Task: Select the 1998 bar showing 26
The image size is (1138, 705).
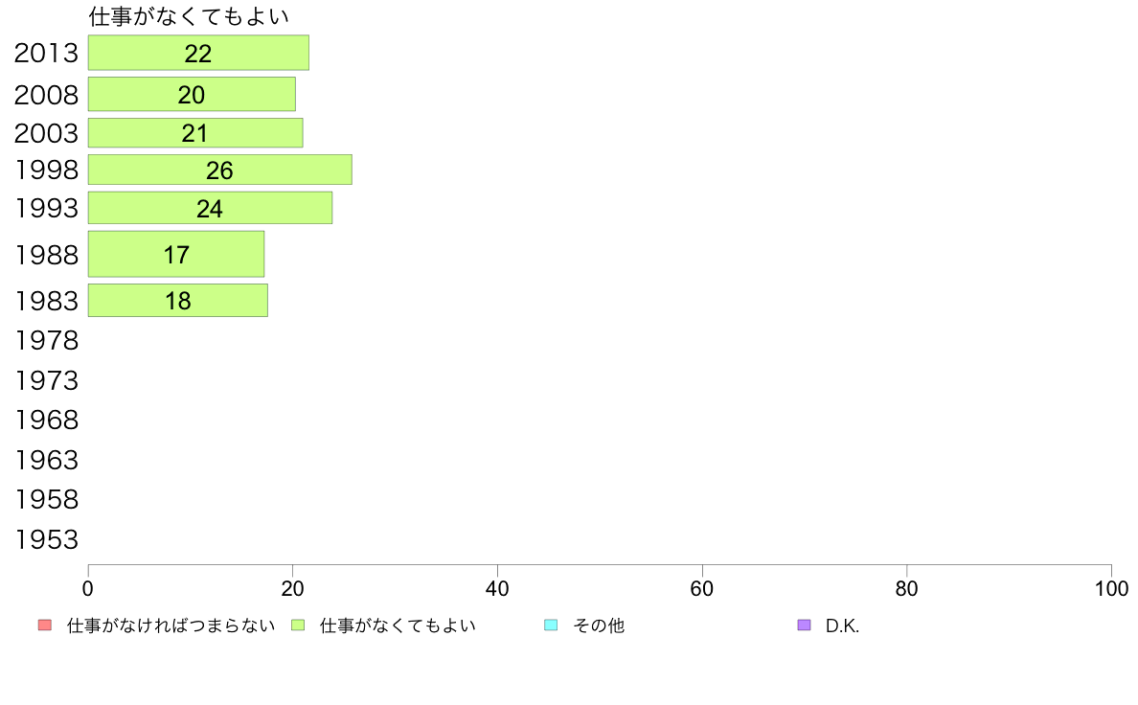Action: tap(220, 170)
